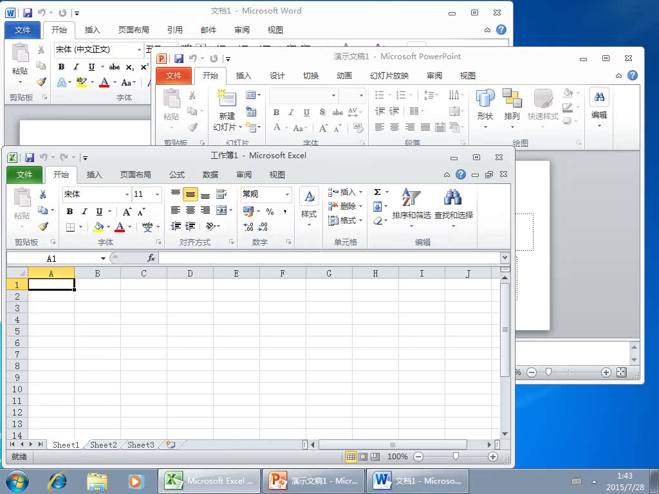The height and width of the screenshot is (494, 659).
Task: Click the Percent Style icon in Excel
Action: pos(270,211)
